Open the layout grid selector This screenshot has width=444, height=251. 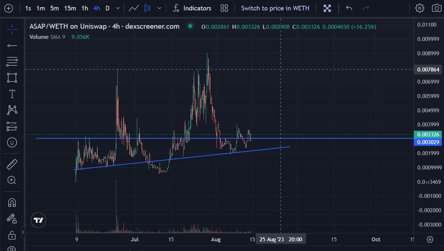224,8
